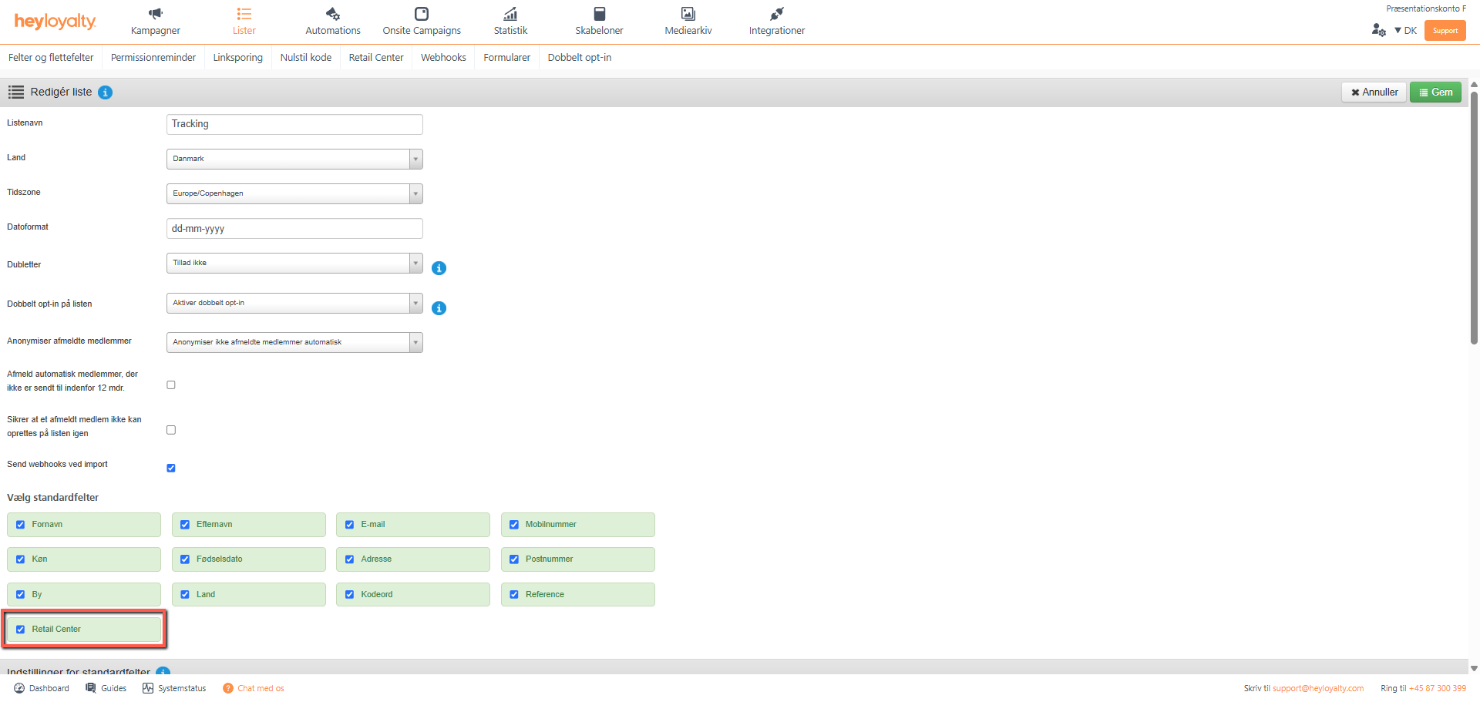Go to the Webhooks submenu tab
The width and height of the screenshot is (1480, 702).
point(443,58)
